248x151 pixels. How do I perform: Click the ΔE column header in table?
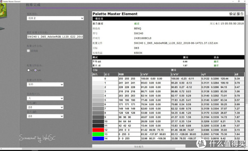pyautogui.click(x=239, y=74)
